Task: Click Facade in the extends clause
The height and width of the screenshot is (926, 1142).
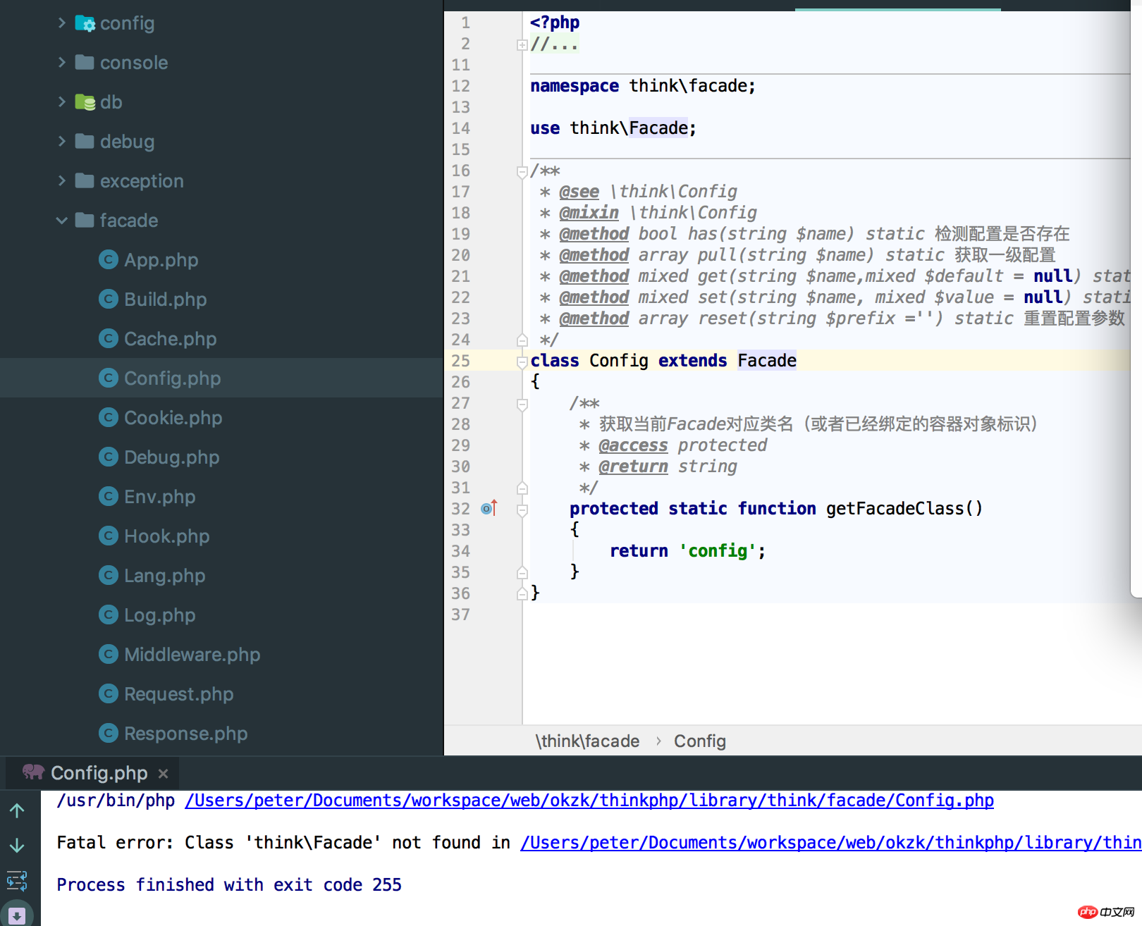Action: [767, 361]
